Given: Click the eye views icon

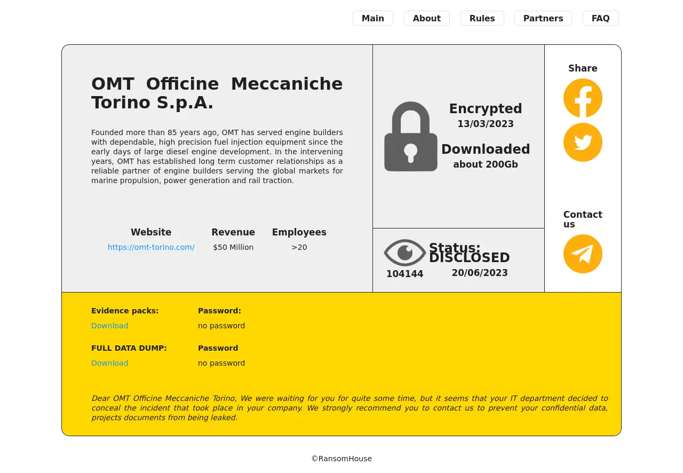Looking at the screenshot, I should tap(404, 253).
